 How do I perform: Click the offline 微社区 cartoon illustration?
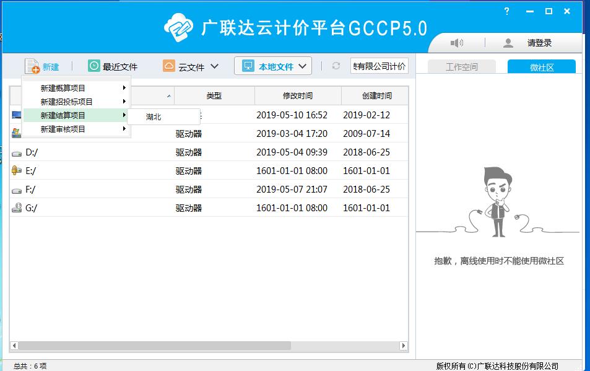tap(497, 202)
